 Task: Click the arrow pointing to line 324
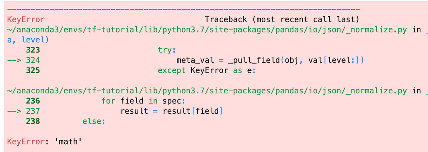tap(14, 60)
